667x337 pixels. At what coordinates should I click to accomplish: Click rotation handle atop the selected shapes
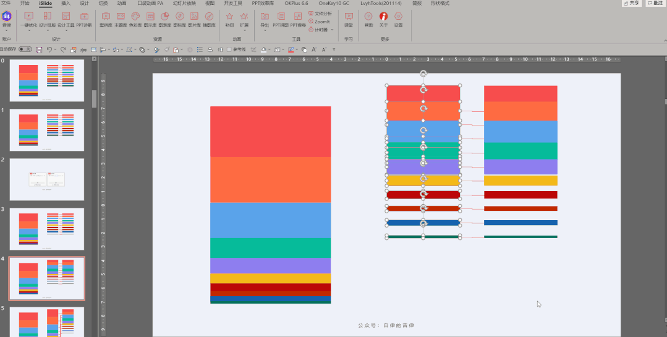click(x=423, y=74)
